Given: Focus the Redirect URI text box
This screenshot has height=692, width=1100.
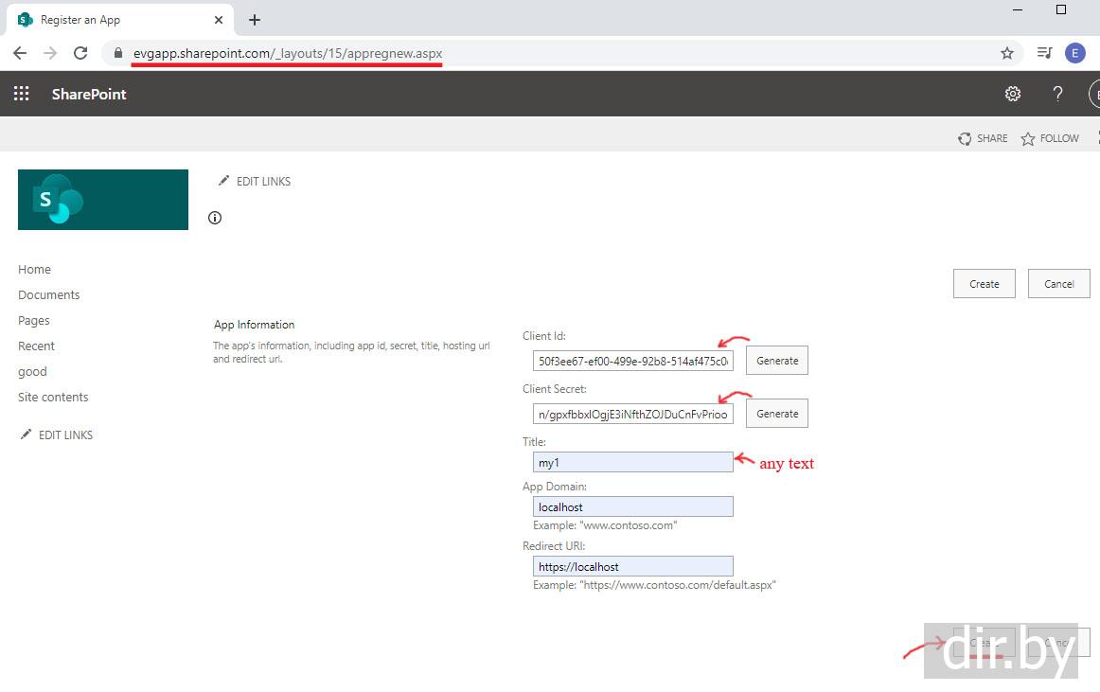Looking at the screenshot, I should coord(632,566).
